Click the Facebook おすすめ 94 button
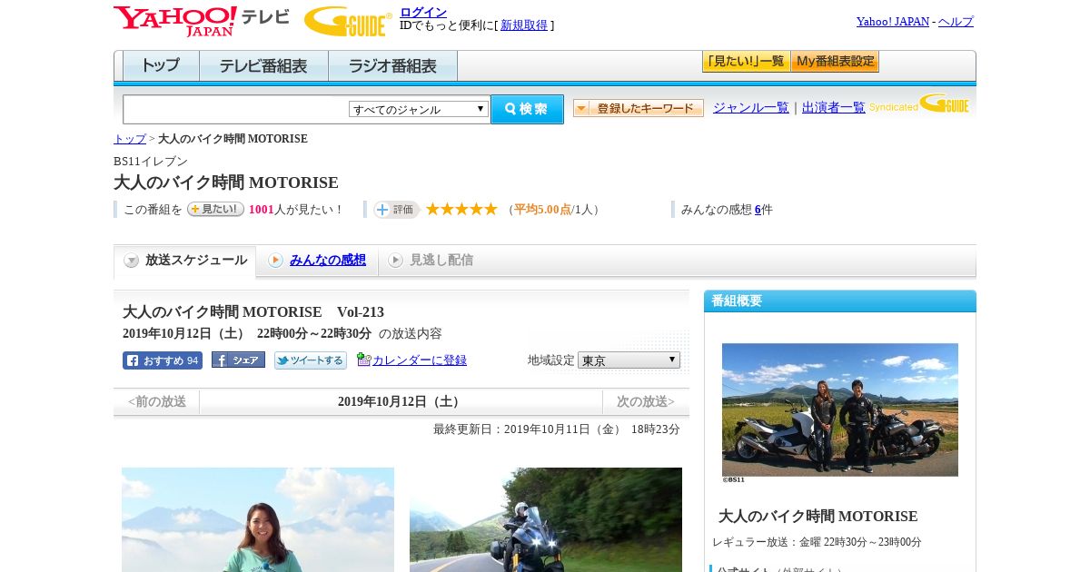 pyautogui.click(x=163, y=360)
